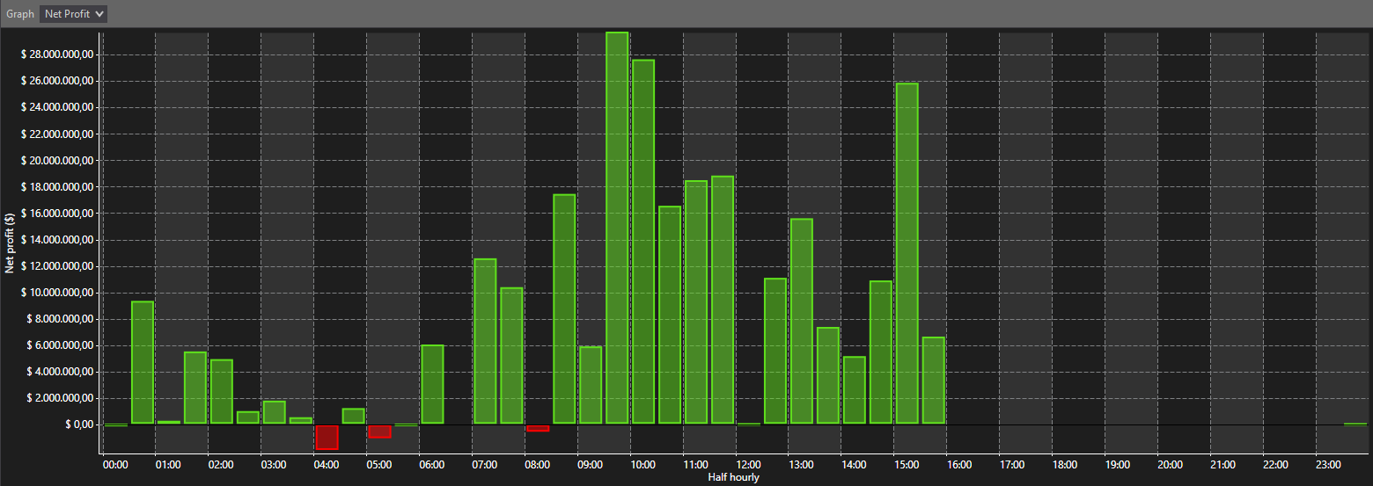1373x486 pixels.
Task: Click the 'Half hourly' axis title
Action: (733, 478)
